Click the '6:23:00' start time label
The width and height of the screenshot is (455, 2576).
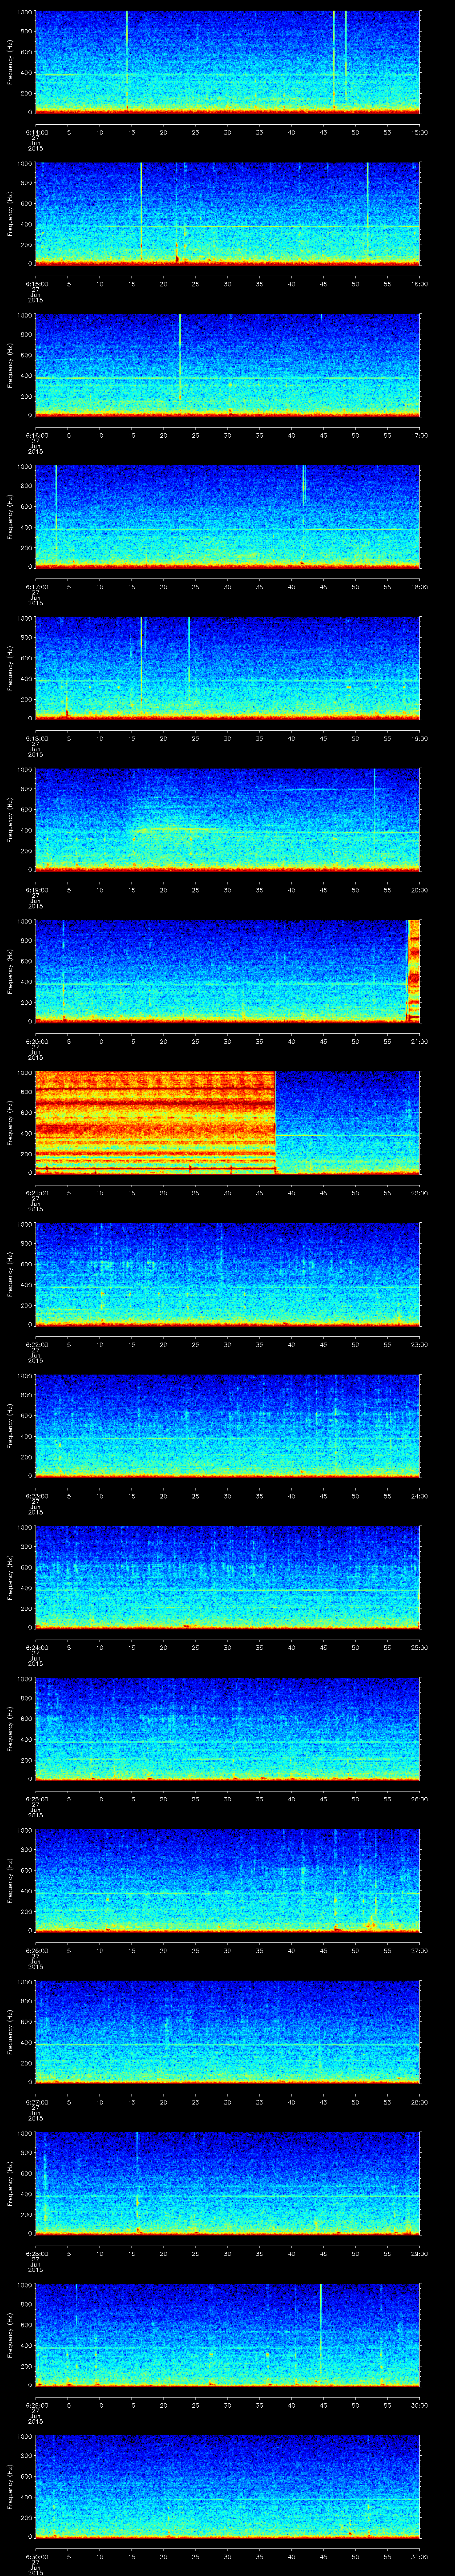[36, 1496]
